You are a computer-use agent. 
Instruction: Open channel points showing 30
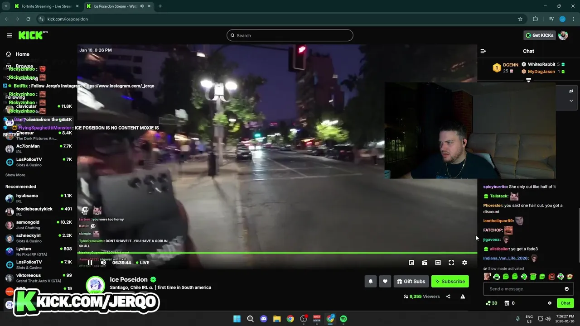pos(491,303)
